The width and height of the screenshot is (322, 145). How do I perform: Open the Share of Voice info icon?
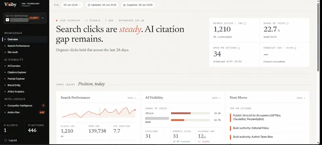click(x=287, y=24)
